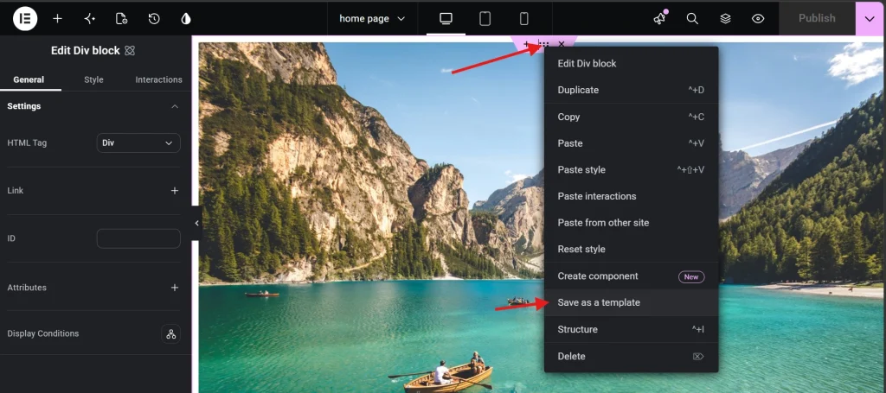Click the Add Element plus icon
Screen dimensions: 886x393
(57, 19)
